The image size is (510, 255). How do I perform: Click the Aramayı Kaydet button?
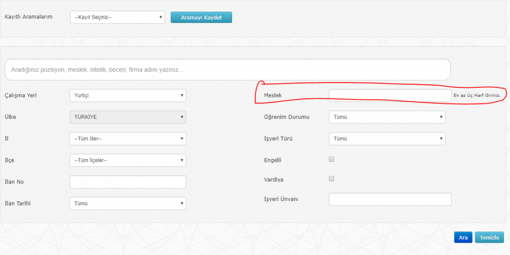click(201, 17)
